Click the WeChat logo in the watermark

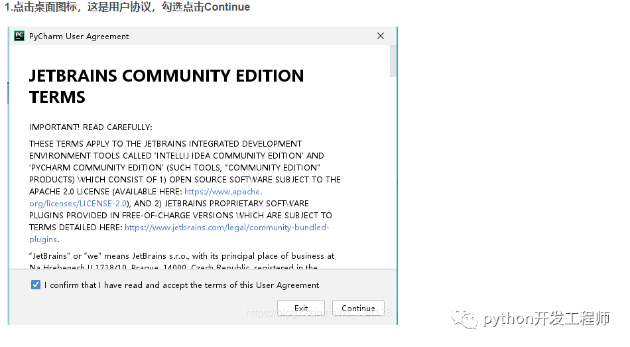[465, 319]
